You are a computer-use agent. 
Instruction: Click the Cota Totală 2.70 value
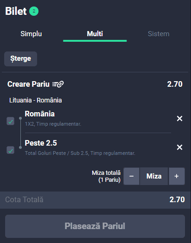[x=177, y=199]
